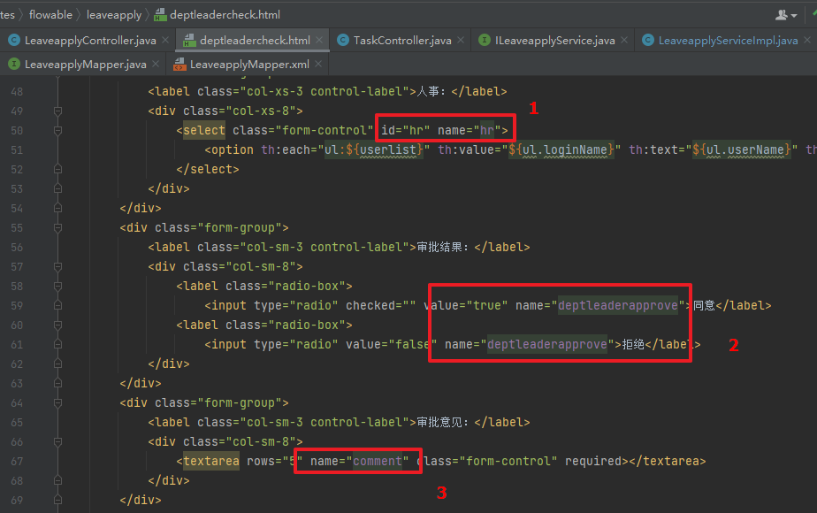Image resolution: width=817 pixels, height=513 pixels.
Task: Click the highlighted opening "select" tag
Action: [x=204, y=130]
